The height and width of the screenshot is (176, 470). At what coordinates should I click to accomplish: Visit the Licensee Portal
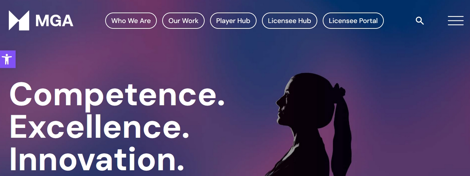coord(353,21)
